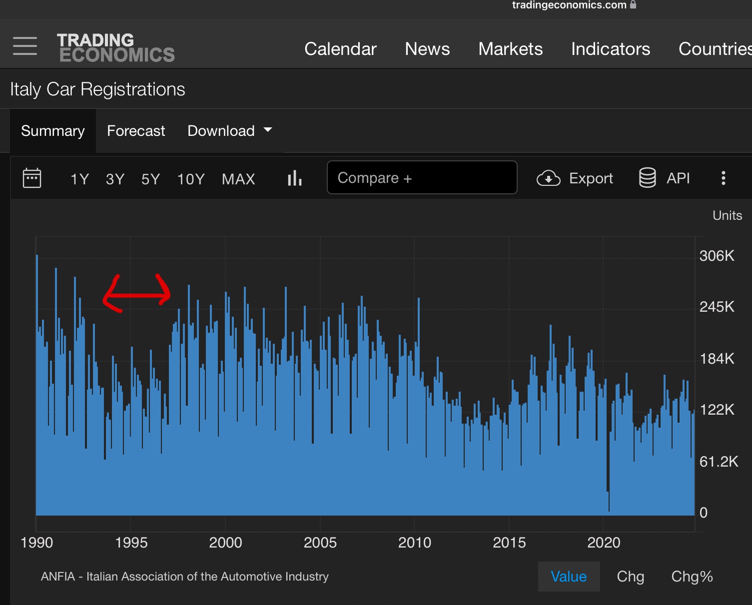Click the 61.2K y-axis label
The image size is (752, 605).
tap(719, 461)
